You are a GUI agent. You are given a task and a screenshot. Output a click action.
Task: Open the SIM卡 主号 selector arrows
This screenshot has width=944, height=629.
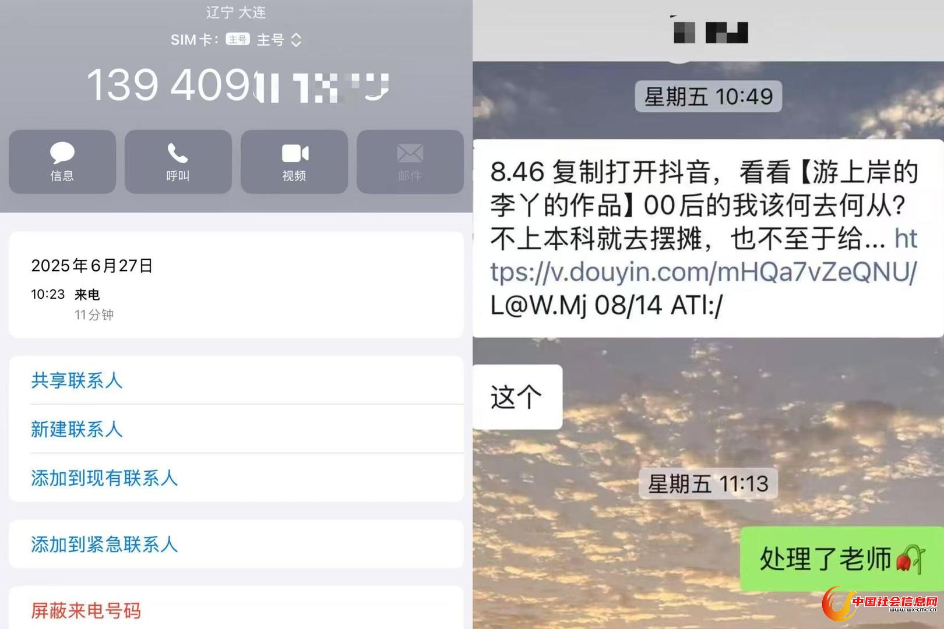coord(296,40)
